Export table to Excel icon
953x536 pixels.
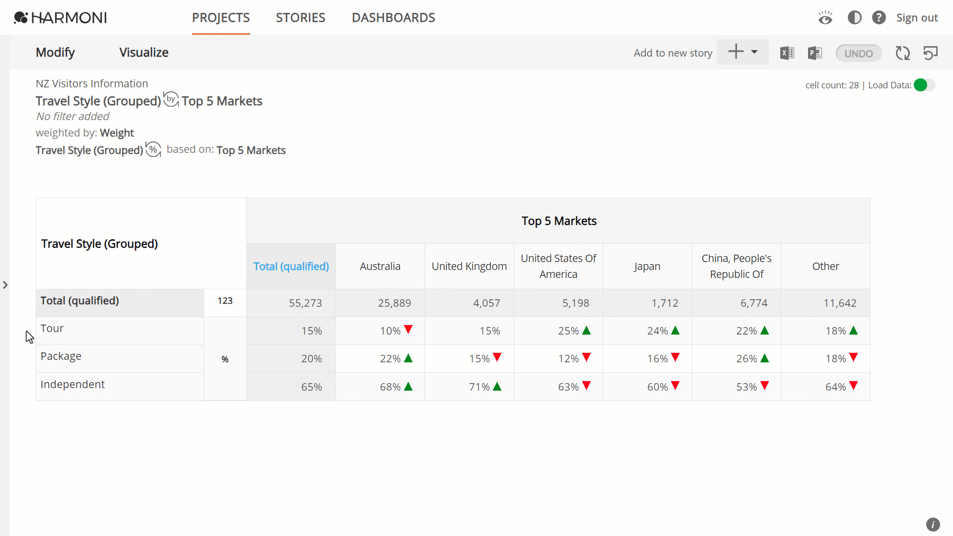point(787,53)
